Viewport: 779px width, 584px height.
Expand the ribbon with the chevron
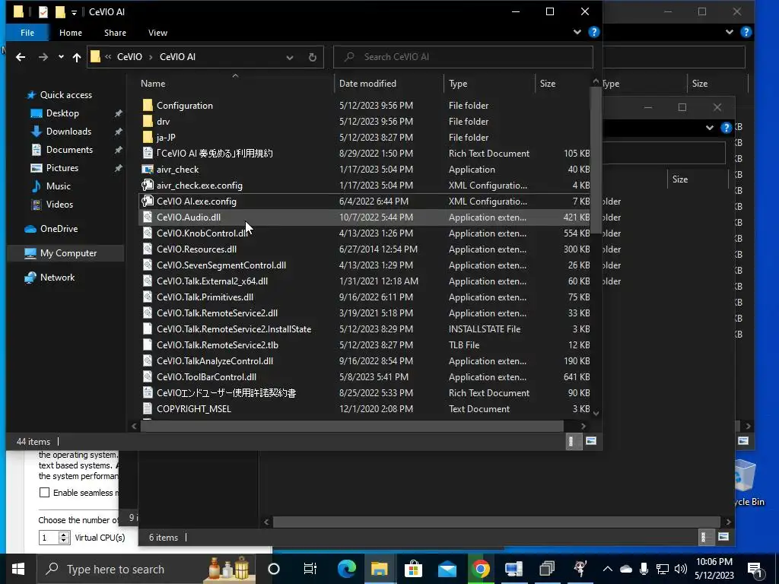(577, 32)
